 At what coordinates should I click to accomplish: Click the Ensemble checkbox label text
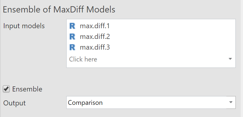click(27, 89)
